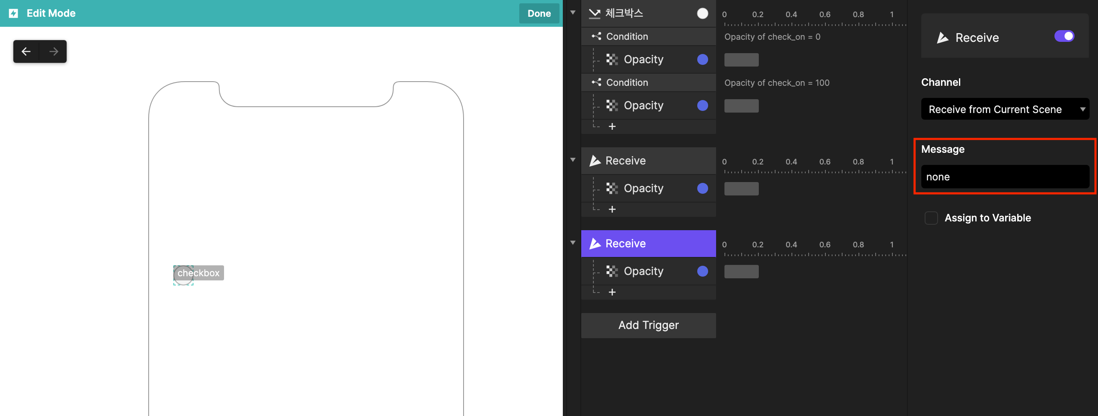The height and width of the screenshot is (416, 1098).
Task: Click the Message label
Action: [x=942, y=149]
